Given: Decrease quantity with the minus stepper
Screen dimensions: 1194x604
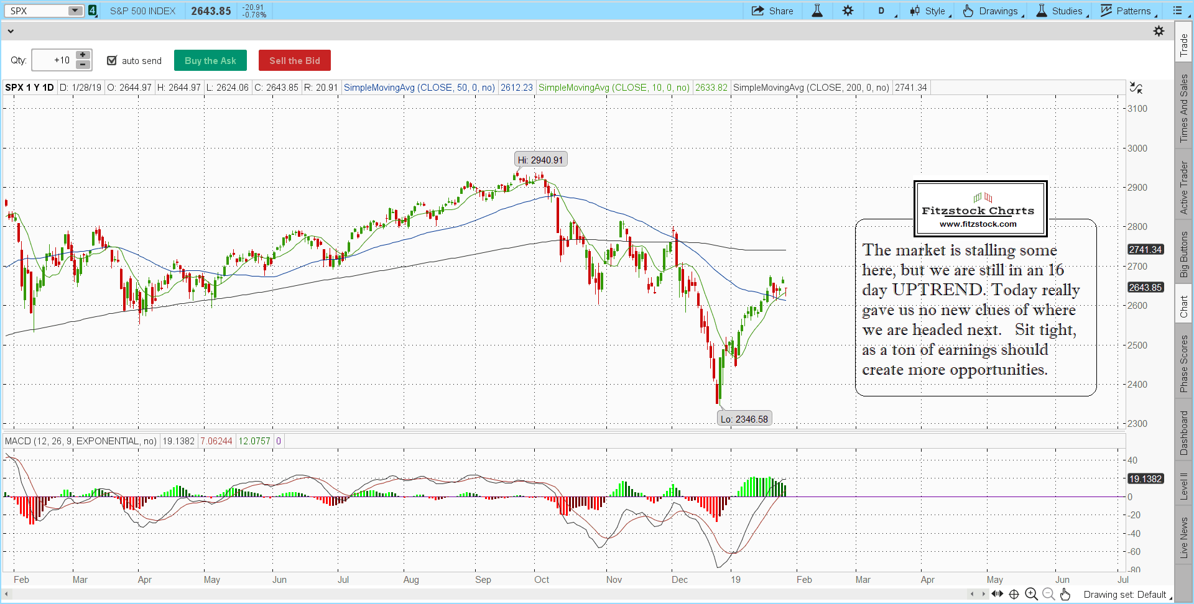Looking at the screenshot, I should tap(83, 65).
